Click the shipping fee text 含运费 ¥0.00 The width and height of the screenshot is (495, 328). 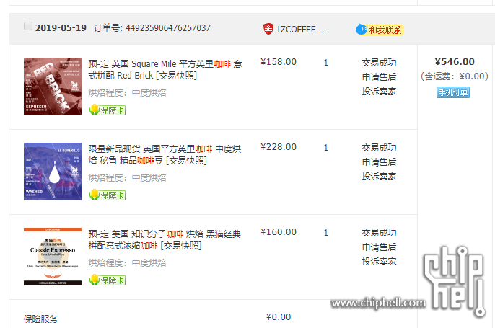pos(455,76)
